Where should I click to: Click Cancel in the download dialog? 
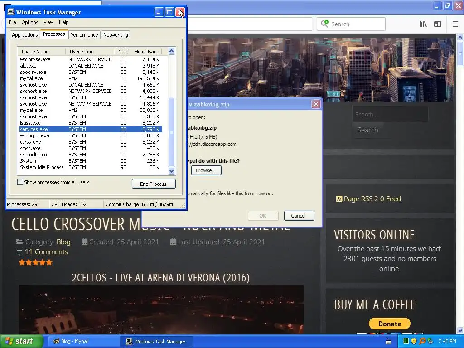coord(299,216)
